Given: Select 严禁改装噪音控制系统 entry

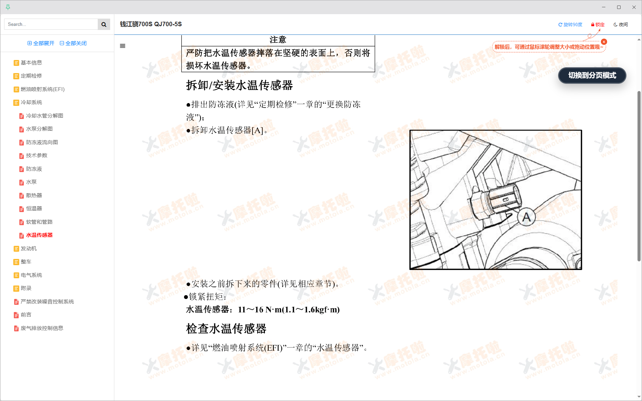Looking at the screenshot, I should tap(47, 301).
